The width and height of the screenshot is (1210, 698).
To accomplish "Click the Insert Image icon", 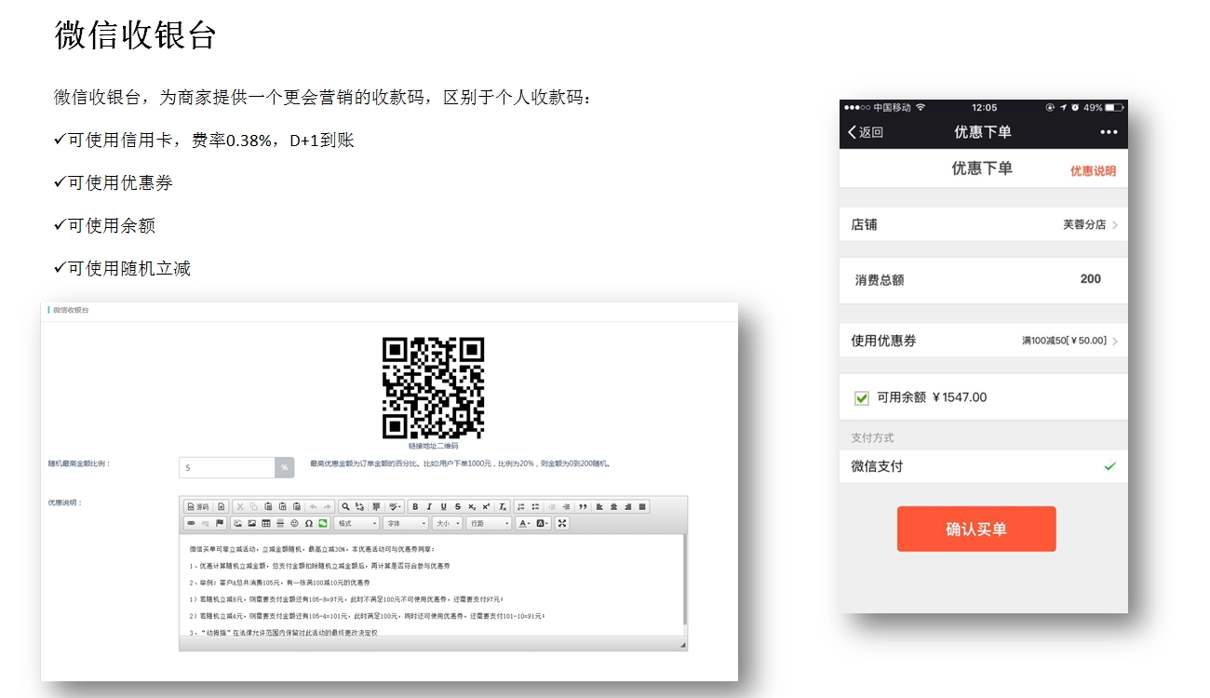I will coord(251,523).
